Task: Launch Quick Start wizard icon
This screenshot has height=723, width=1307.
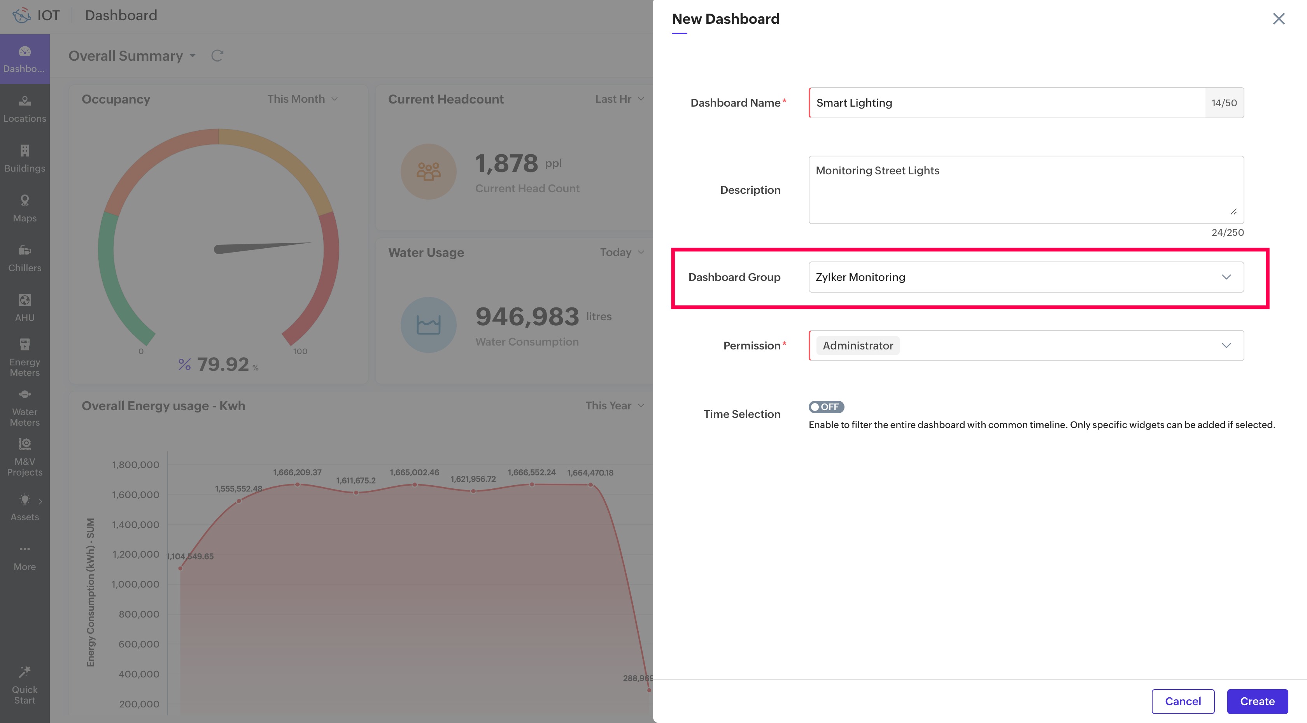Action: pyautogui.click(x=25, y=685)
